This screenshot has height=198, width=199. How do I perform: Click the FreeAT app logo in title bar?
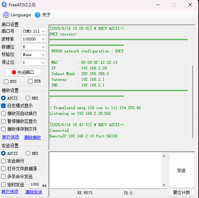click(4, 5)
